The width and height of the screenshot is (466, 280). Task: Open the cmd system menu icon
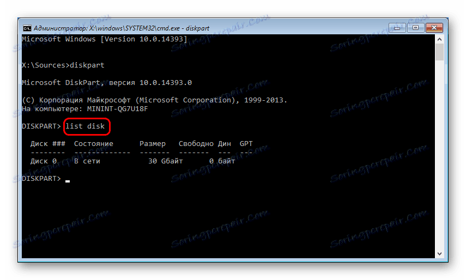[27, 28]
